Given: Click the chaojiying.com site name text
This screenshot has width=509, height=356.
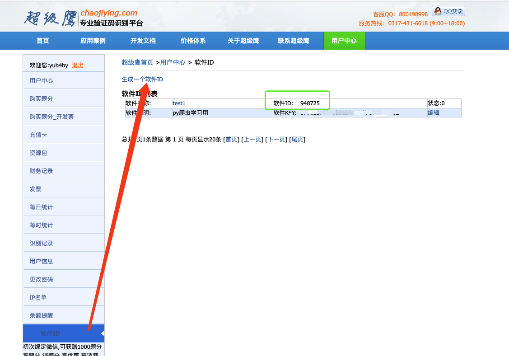Looking at the screenshot, I should (109, 13).
